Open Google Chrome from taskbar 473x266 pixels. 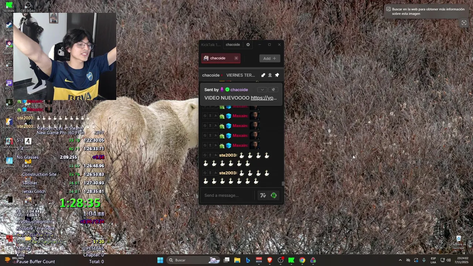[x=302, y=260]
